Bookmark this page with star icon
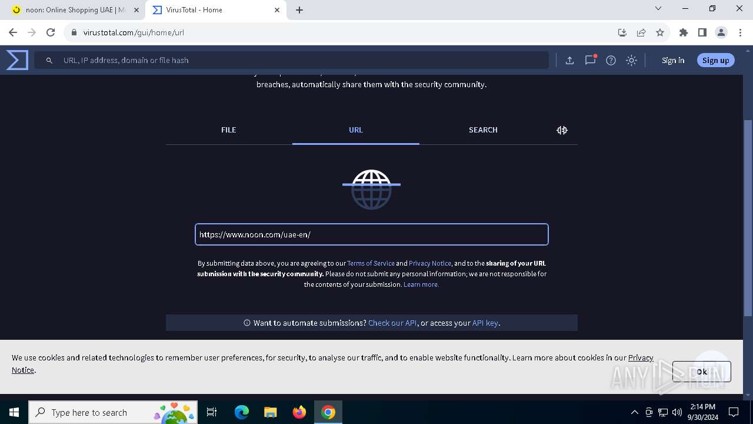This screenshot has width=753, height=424. 660,32
